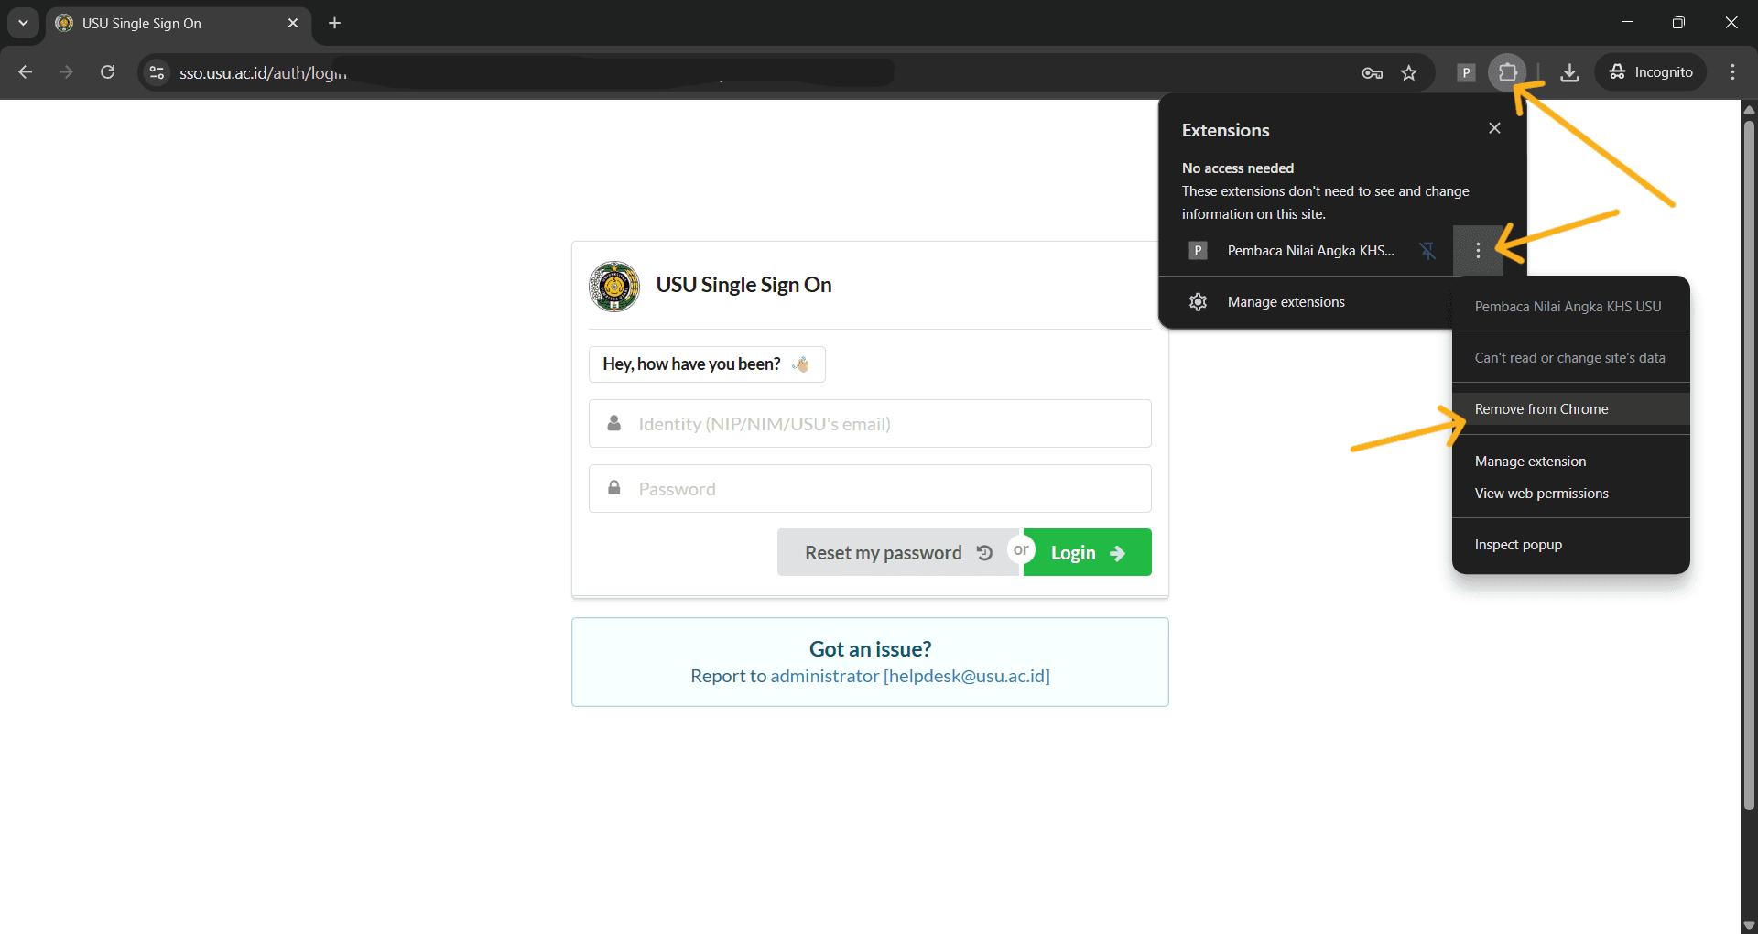Toggle the Extensions puzzle piece button
The height and width of the screenshot is (934, 1758).
click(x=1507, y=71)
